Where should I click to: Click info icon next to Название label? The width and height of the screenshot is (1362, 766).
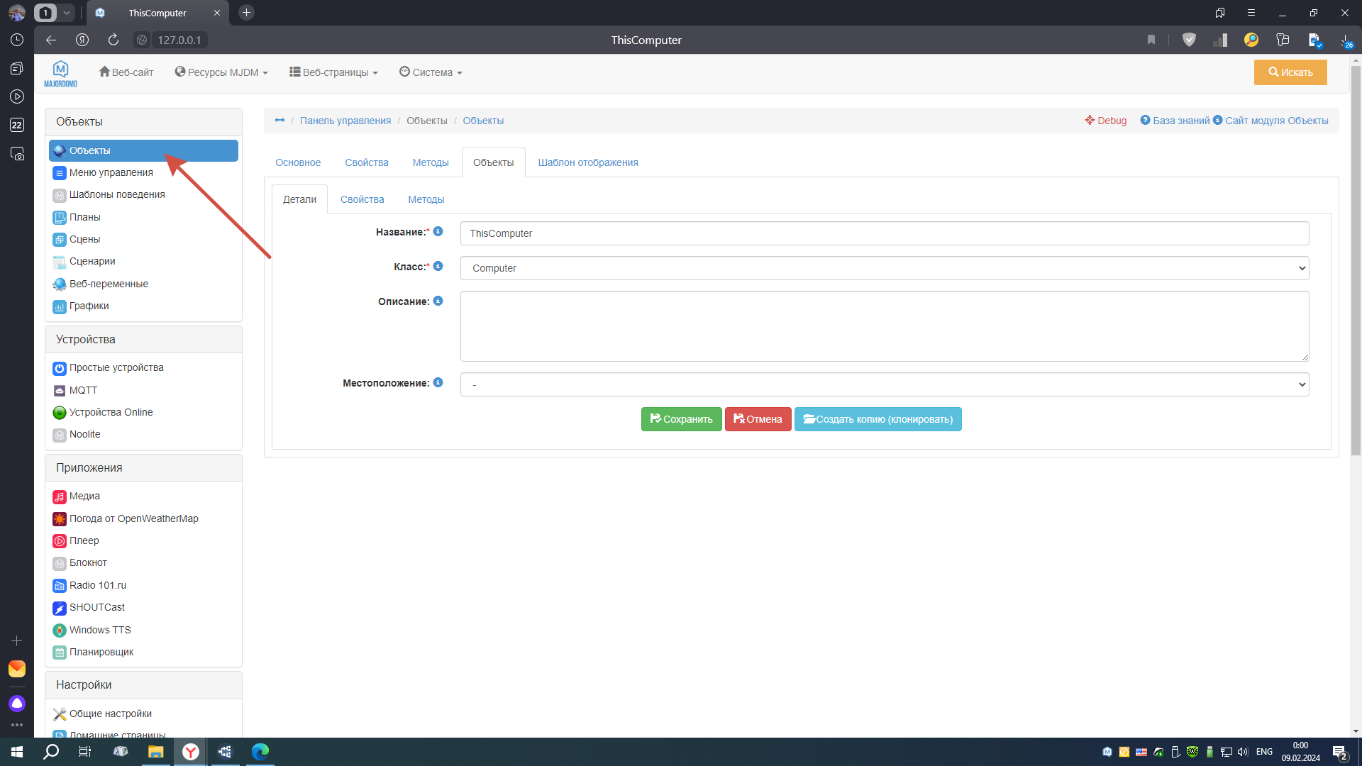(x=438, y=231)
